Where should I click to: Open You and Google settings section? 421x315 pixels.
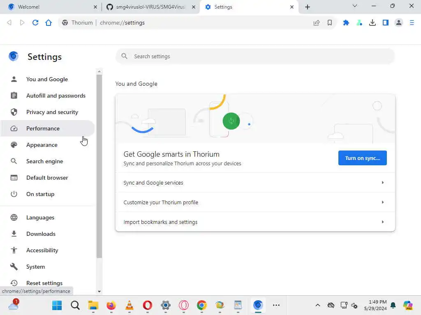coord(47,79)
